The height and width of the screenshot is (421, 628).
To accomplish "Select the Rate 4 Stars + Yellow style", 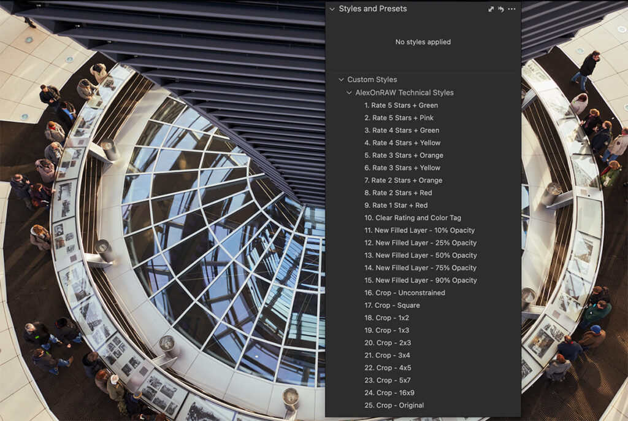I will [x=402, y=142].
